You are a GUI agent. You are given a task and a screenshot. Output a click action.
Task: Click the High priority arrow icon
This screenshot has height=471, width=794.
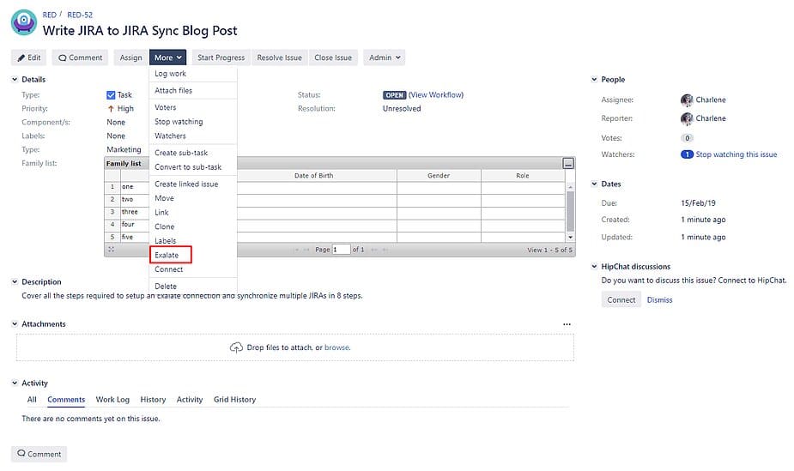pyautogui.click(x=111, y=109)
